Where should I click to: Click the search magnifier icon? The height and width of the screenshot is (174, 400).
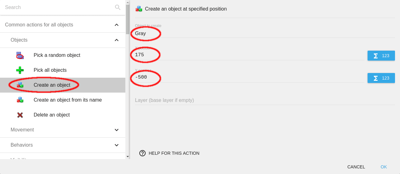(118, 7)
